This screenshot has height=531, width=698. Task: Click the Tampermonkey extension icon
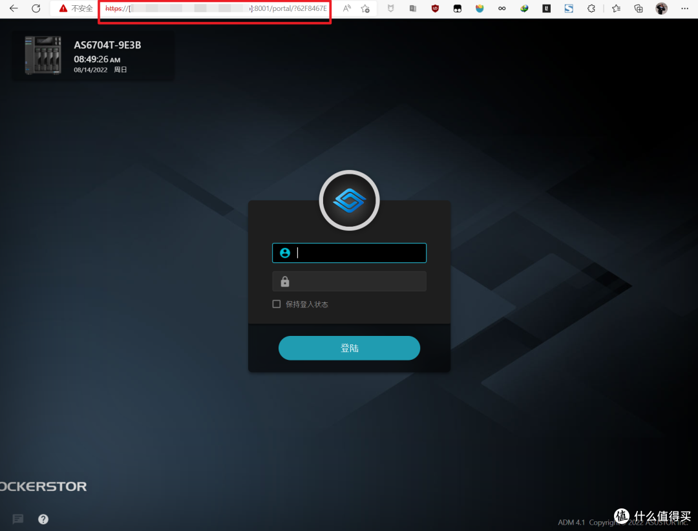(x=457, y=8)
